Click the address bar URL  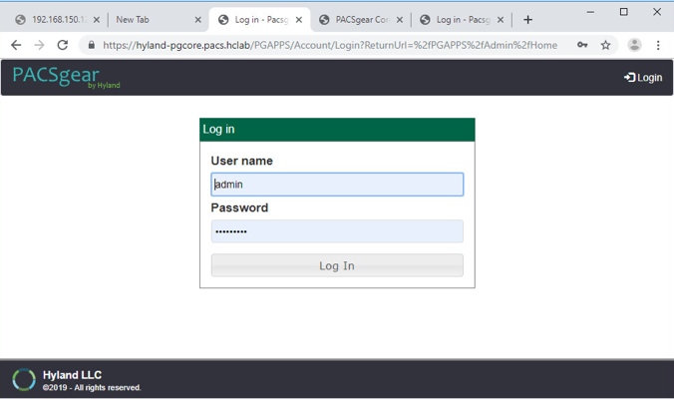pyautogui.click(x=329, y=45)
